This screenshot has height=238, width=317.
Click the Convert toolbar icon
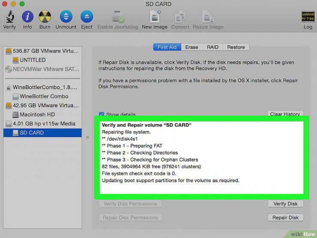pos(180,17)
